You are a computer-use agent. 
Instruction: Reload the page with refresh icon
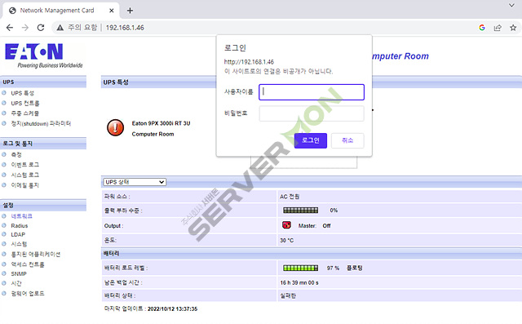click(x=41, y=28)
